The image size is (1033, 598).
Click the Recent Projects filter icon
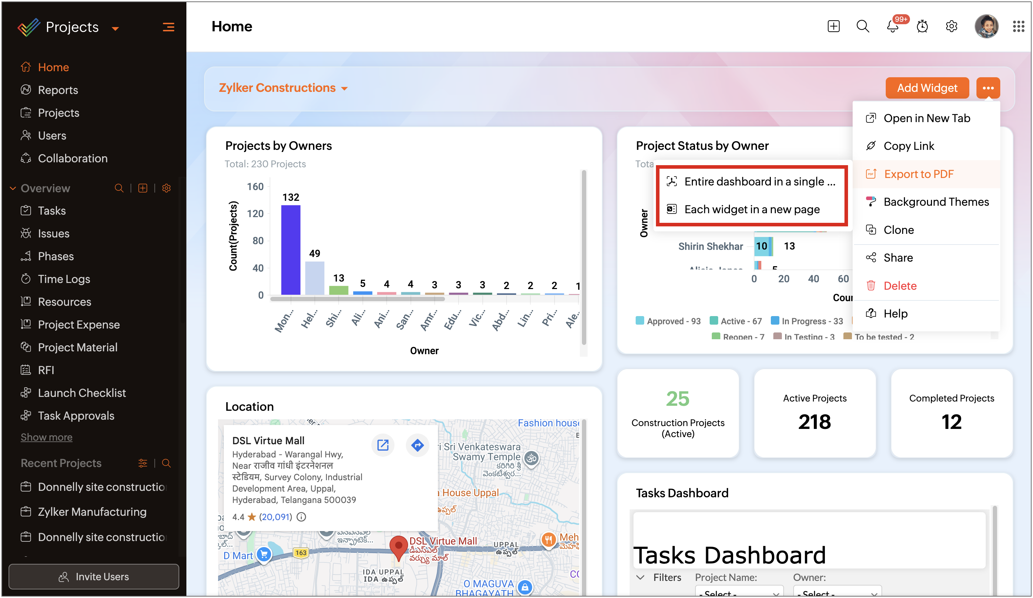(143, 463)
